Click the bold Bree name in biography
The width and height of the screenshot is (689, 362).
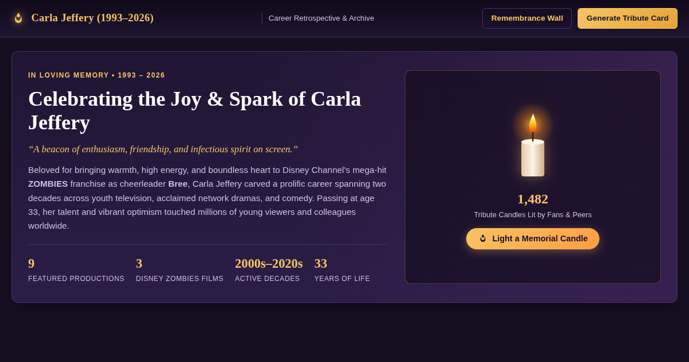pyautogui.click(x=178, y=184)
